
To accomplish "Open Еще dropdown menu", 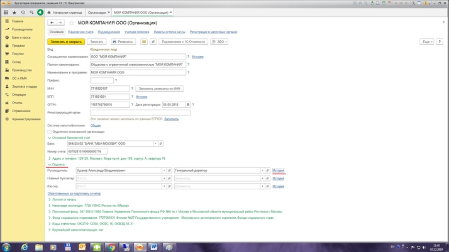I will 426,41.
